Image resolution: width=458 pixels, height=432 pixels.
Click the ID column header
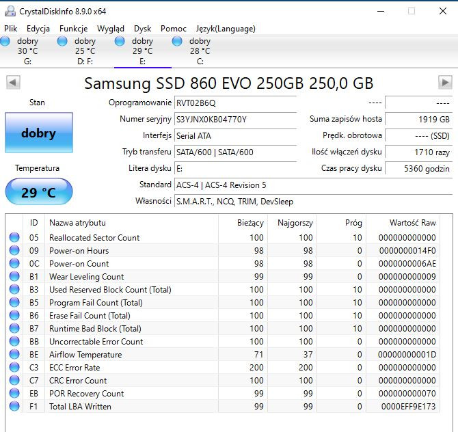click(x=34, y=223)
